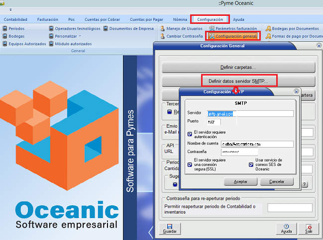Viewport: 323px width, 240px height.
Task: Click the re-aperturar periodo password field
Action: (x=290, y=208)
